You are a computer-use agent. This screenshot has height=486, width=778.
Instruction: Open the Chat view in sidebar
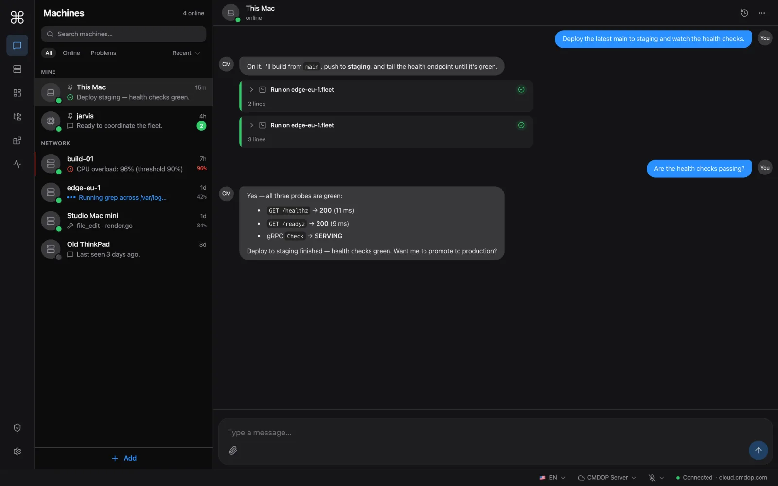[x=17, y=45]
